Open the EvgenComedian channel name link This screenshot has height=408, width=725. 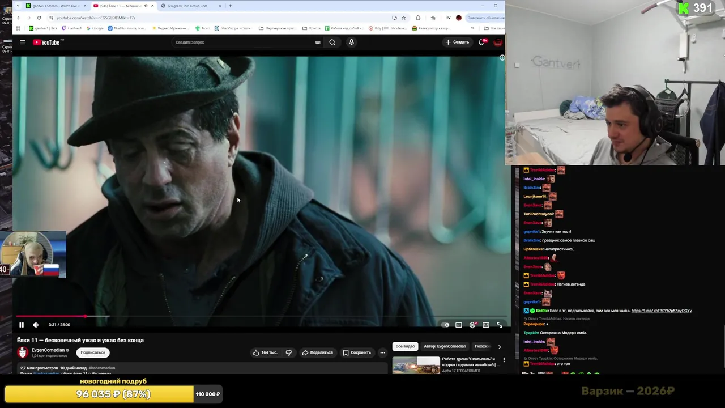tap(48, 350)
